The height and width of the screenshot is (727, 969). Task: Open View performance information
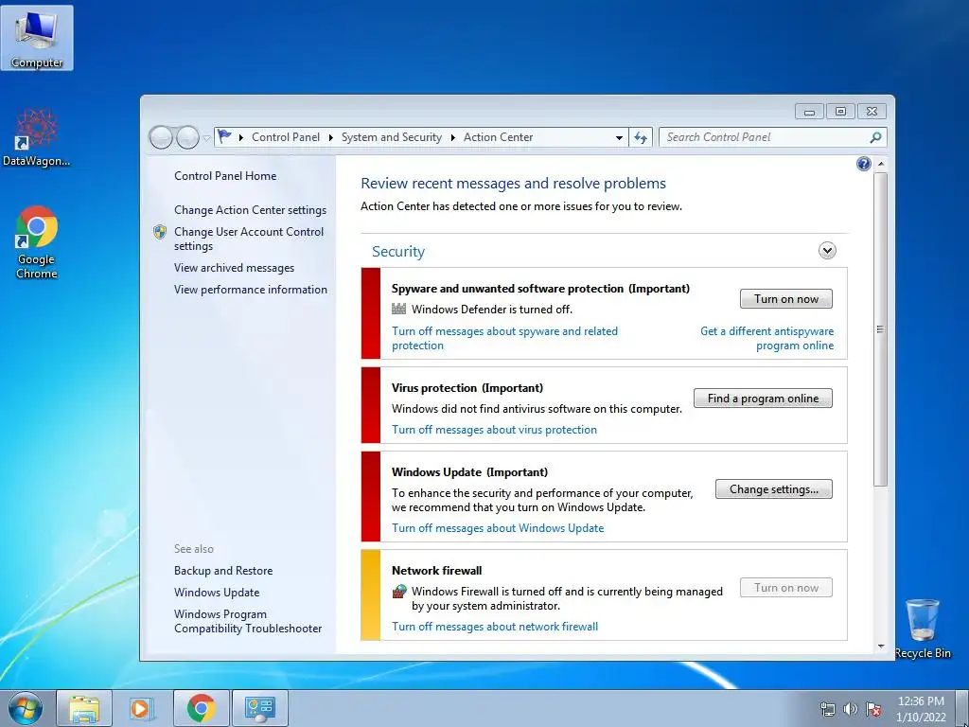click(x=250, y=290)
